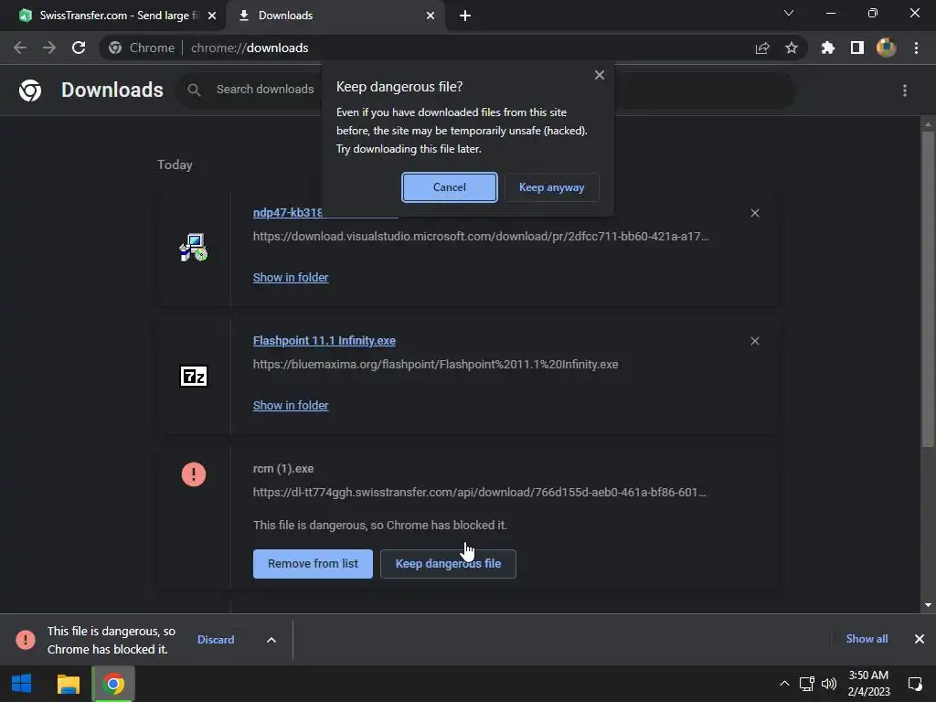Click the swisstransfer.com download URL text
Image resolution: width=936 pixels, height=702 pixels.
[x=479, y=493]
